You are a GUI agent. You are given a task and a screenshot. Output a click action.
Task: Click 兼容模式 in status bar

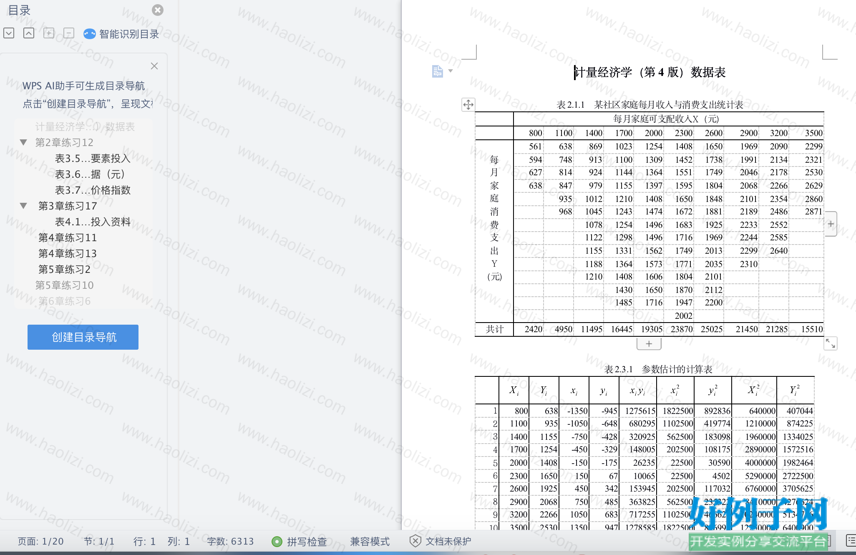click(x=370, y=542)
